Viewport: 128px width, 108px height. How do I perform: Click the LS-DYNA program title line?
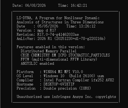coord(58,18)
